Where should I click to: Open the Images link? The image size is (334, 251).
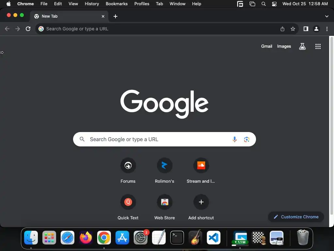(284, 46)
